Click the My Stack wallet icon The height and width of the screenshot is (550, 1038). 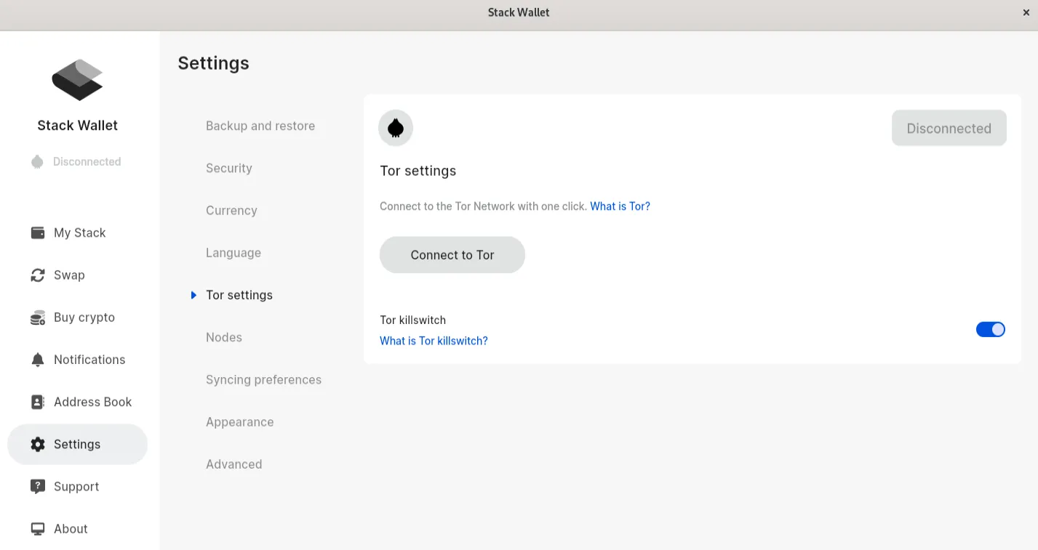[x=38, y=232]
